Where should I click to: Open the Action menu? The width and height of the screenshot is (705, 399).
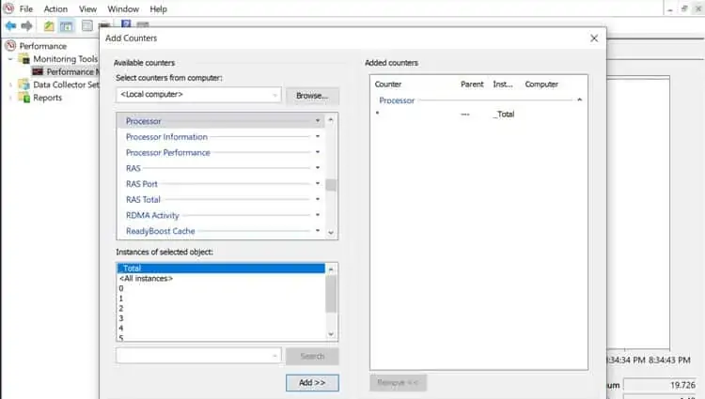point(55,9)
